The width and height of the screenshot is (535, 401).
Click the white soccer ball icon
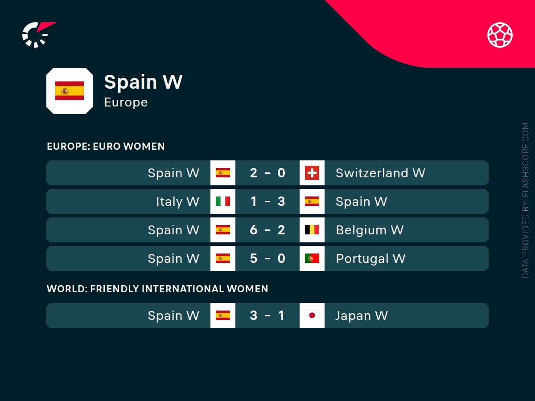click(x=500, y=35)
